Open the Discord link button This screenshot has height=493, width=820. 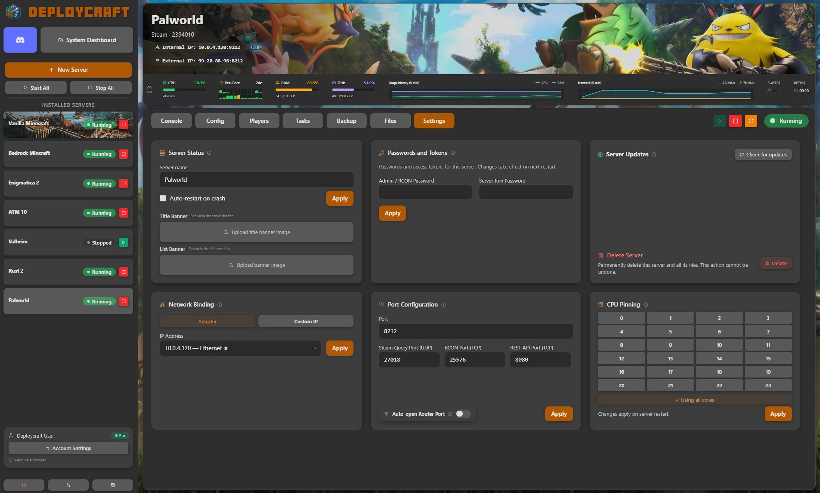20,40
